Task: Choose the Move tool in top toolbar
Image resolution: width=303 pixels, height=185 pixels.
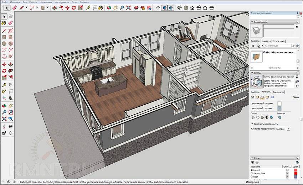Action: 67,7
